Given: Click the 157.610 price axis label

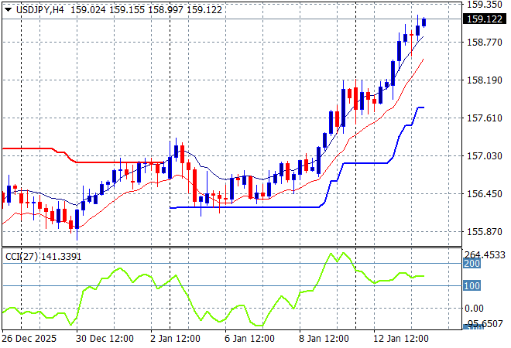Looking at the screenshot, I should click(485, 118).
